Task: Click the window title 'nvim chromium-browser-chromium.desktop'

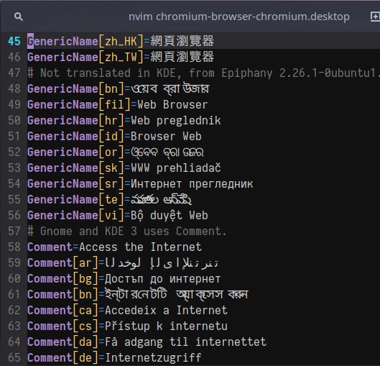Action: 239,17
